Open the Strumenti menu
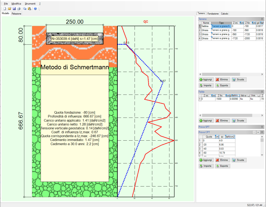 coord(30,3)
